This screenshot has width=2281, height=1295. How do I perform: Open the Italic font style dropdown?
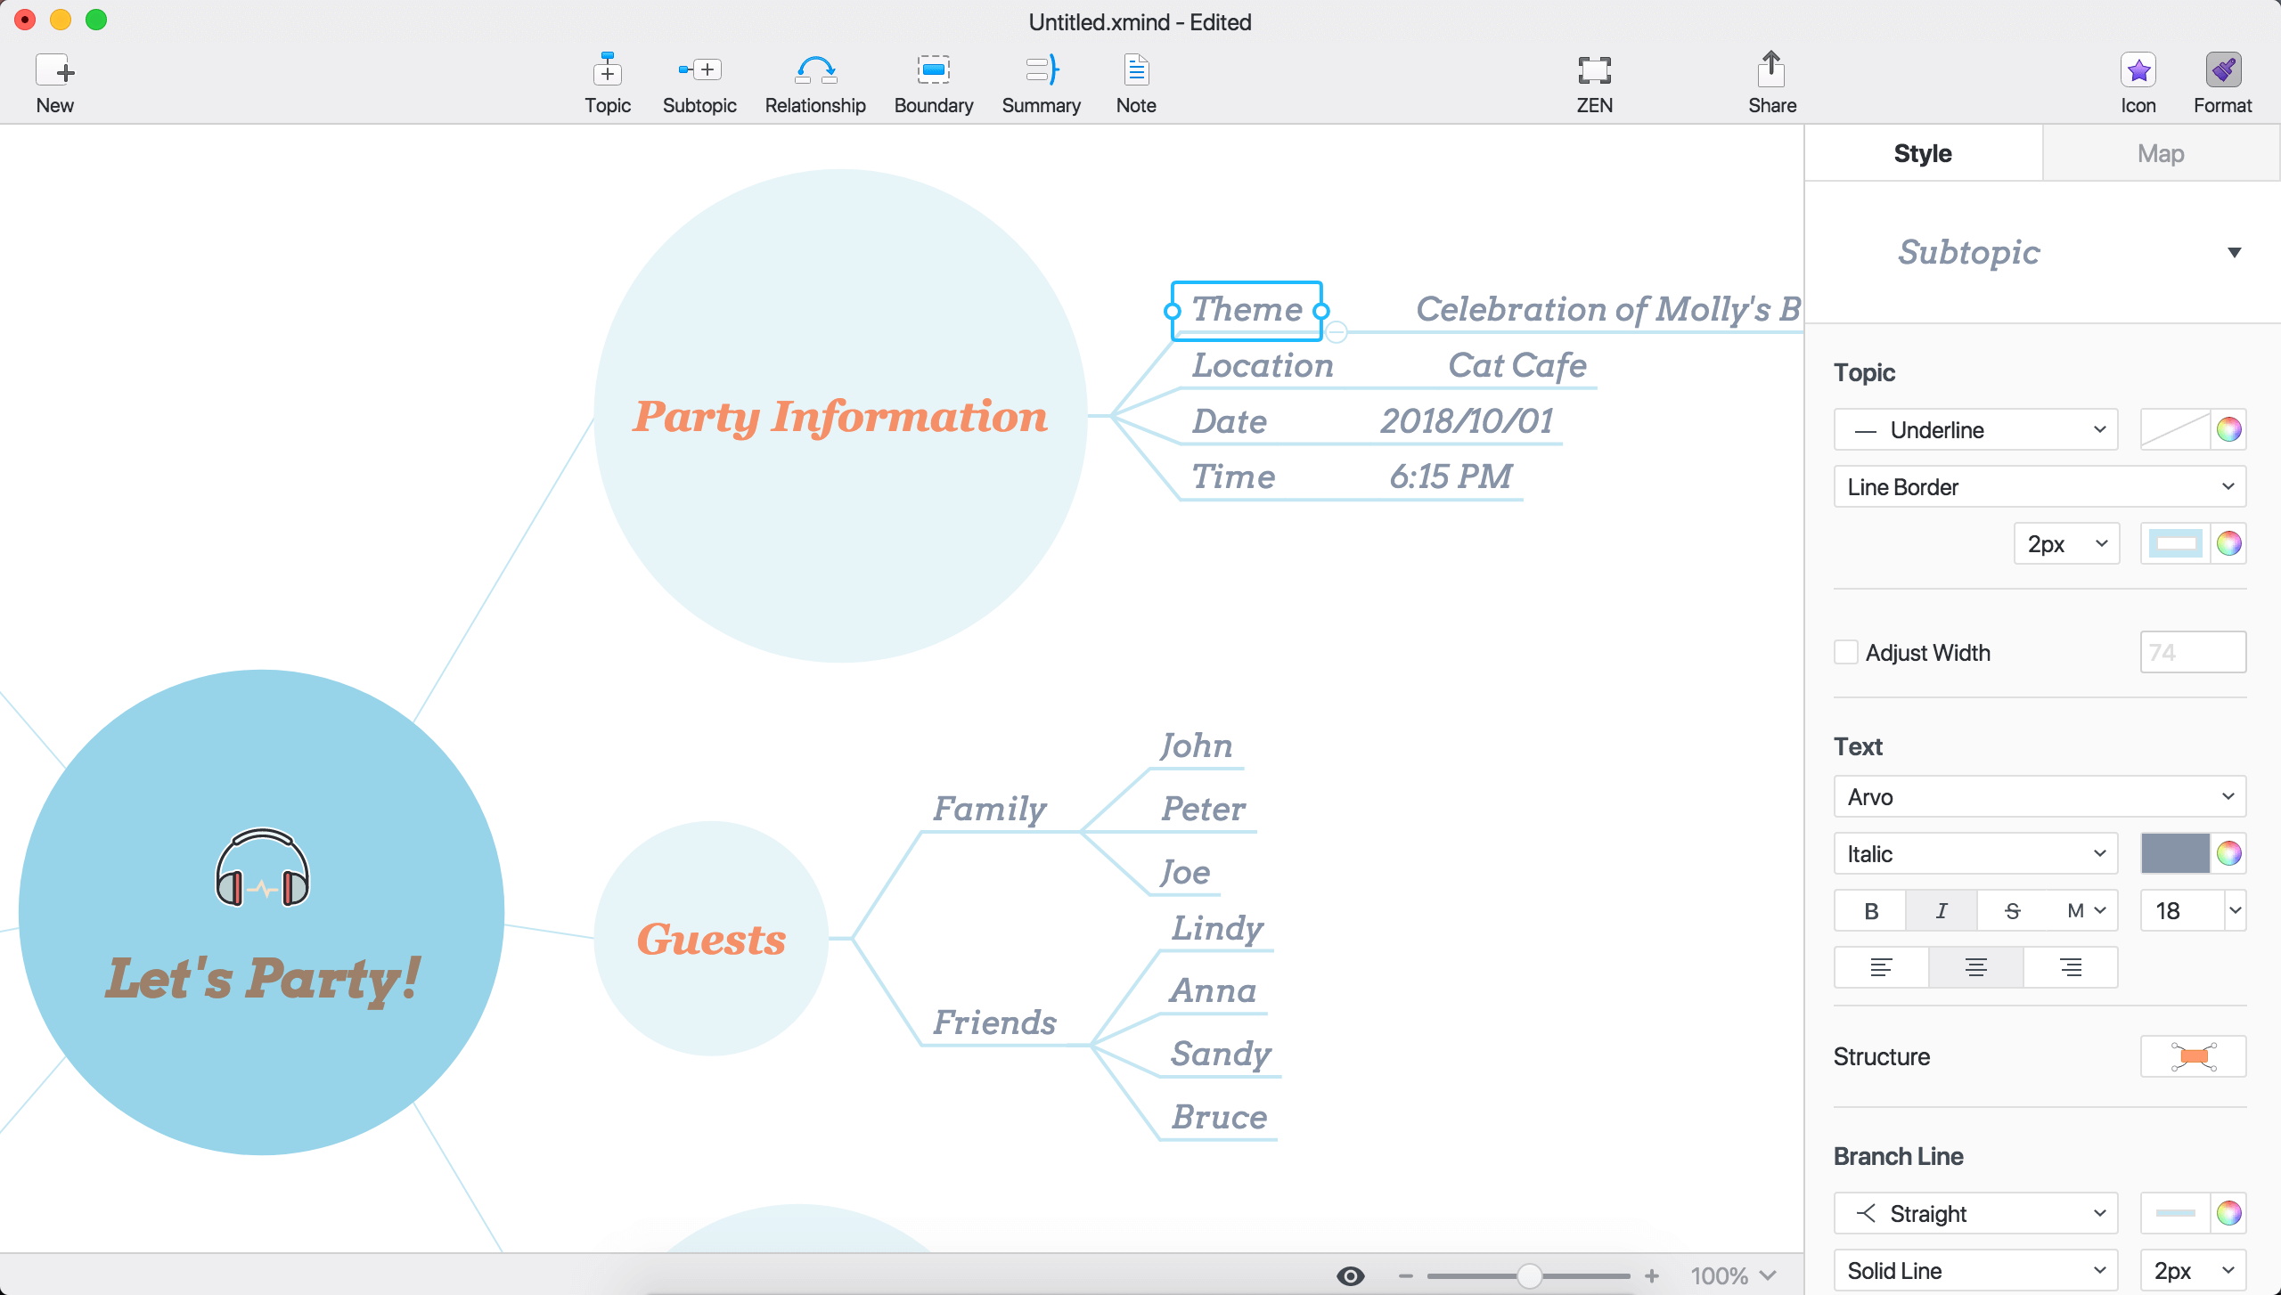pyautogui.click(x=1976, y=853)
